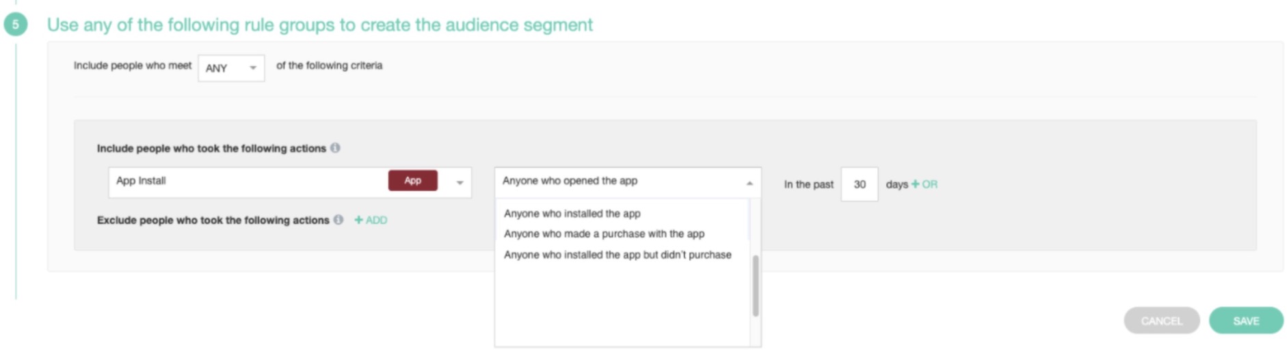Click the "Include people who meet" label
Viewport: 1287px width, 355px height.
tap(133, 66)
